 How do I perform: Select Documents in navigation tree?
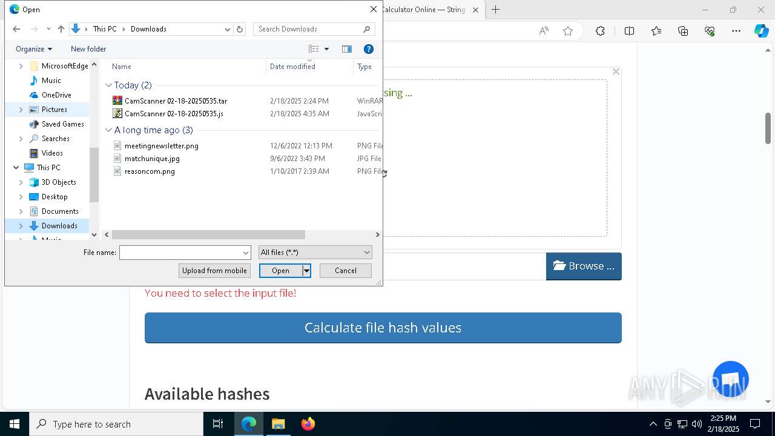point(60,211)
